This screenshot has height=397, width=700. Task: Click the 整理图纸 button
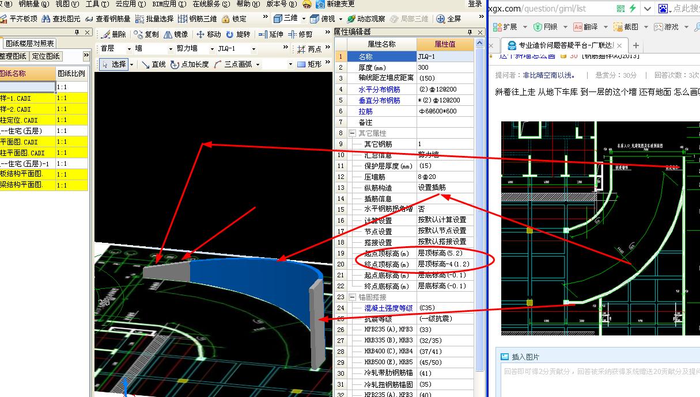coord(13,56)
